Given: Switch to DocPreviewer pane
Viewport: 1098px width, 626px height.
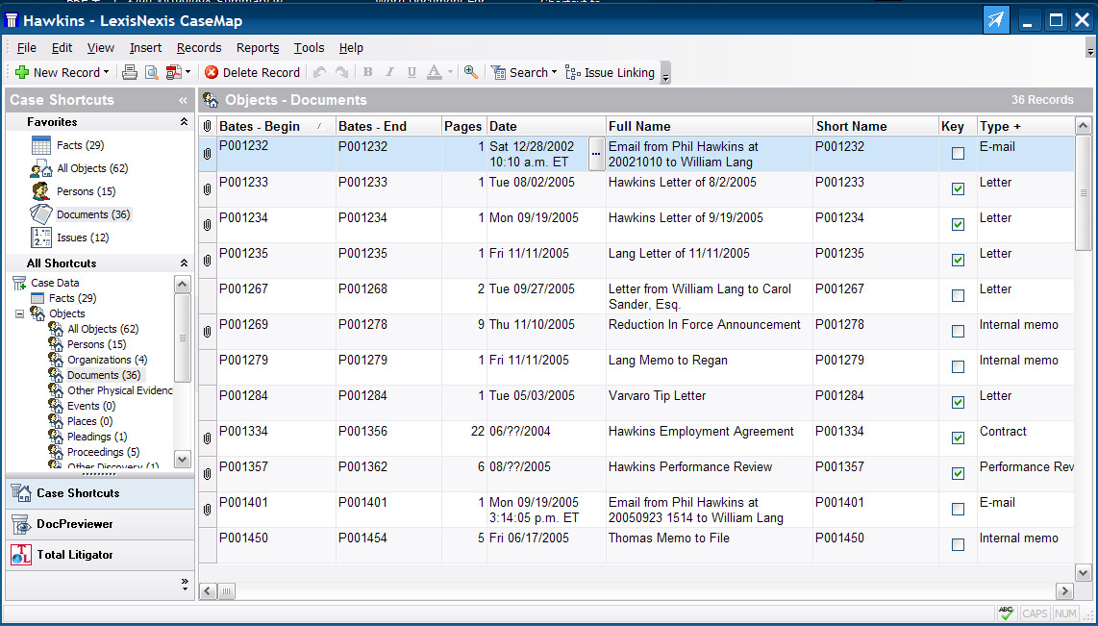Looking at the screenshot, I should 100,524.
